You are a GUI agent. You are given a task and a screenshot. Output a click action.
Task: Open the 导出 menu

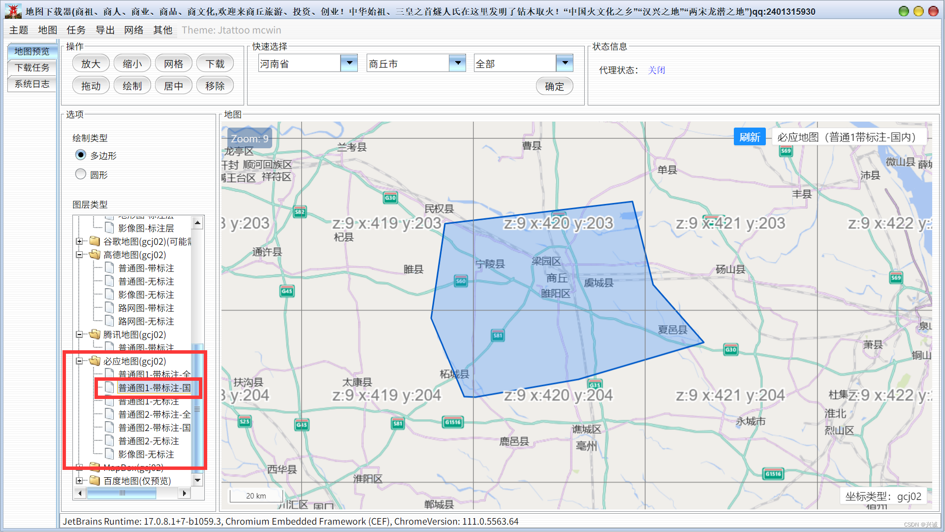coord(105,30)
